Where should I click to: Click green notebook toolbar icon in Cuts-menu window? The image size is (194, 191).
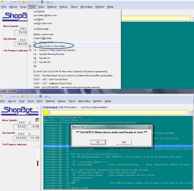point(43,2)
